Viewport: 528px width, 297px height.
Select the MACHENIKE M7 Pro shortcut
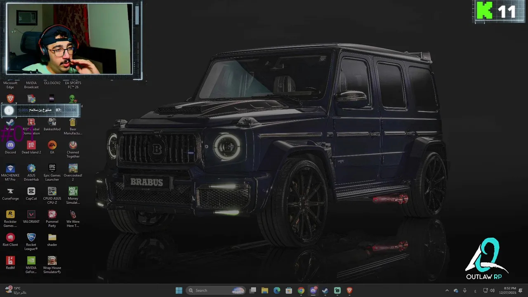point(10,172)
